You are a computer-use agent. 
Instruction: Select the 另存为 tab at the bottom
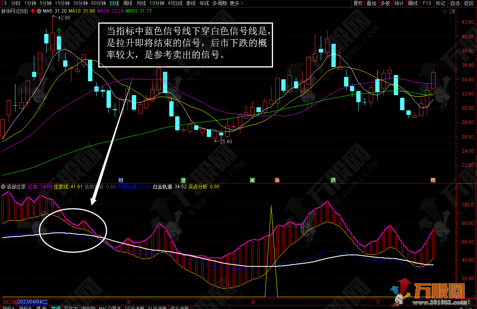(x=71, y=307)
